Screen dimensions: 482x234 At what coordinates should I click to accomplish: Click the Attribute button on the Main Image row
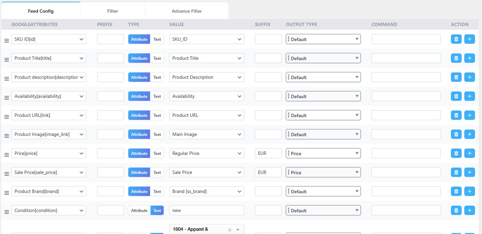point(139,134)
